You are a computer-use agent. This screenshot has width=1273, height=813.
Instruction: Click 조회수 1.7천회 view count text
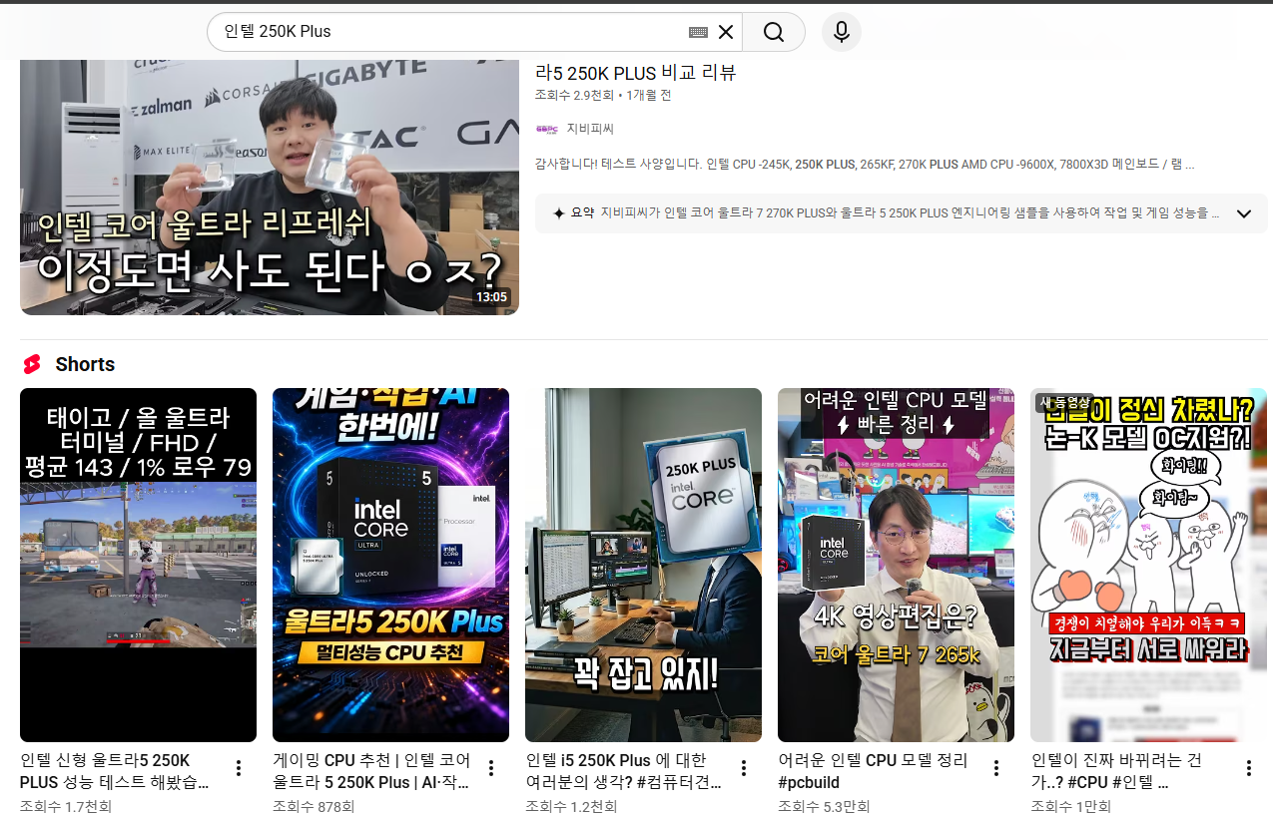66,806
